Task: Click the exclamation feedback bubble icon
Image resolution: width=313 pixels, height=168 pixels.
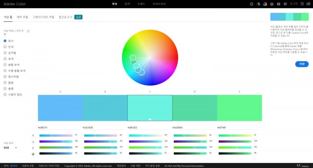Action: (x=279, y=4)
